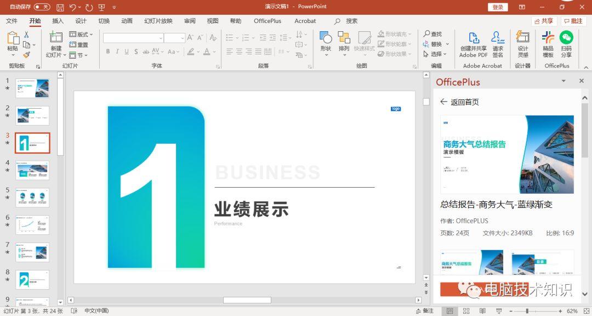Open the OfficePlus ribbon tab
This screenshot has width=592, height=316.
(267, 21)
